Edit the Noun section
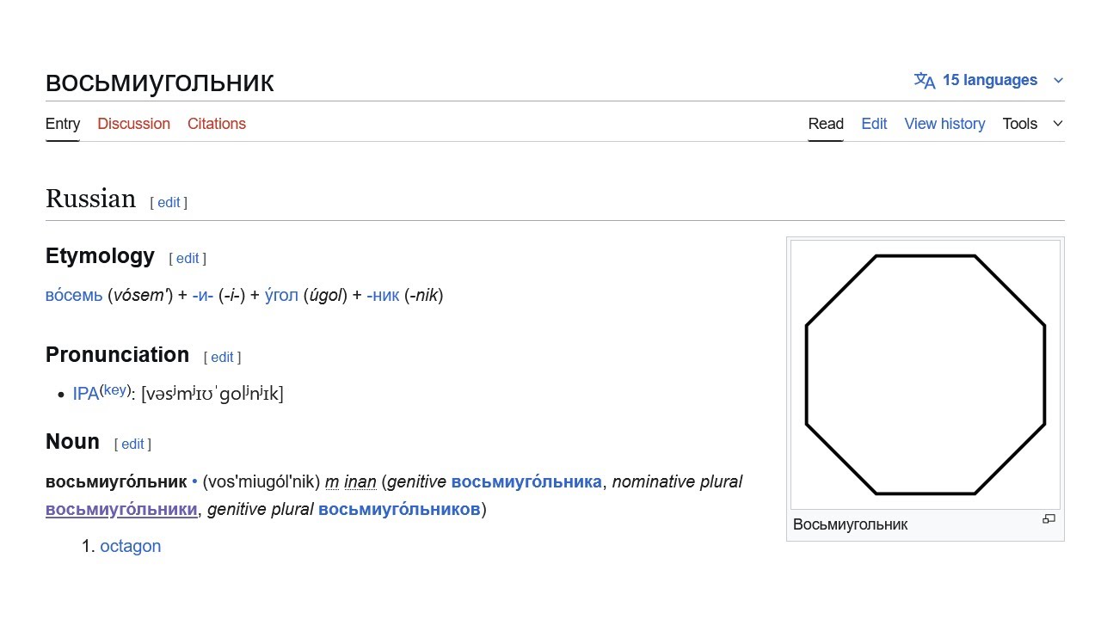Screen dimensions: 1101x619 pyautogui.click(x=132, y=444)
